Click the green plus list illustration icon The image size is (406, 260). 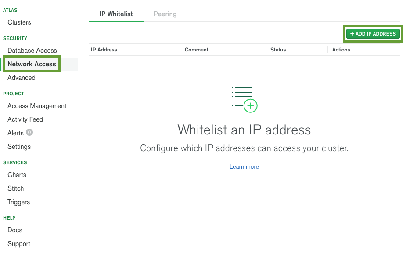(x=244, y=99)
